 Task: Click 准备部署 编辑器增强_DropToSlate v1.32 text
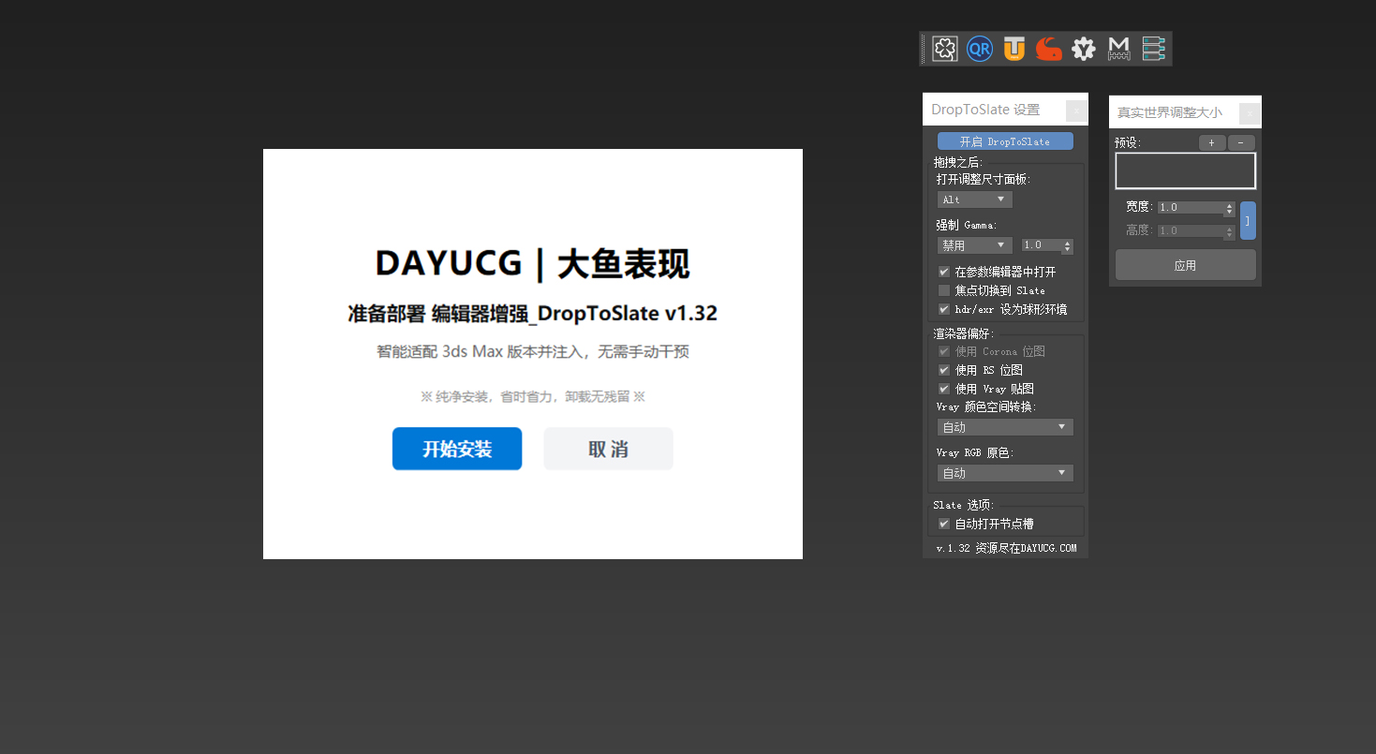(x=532, y=314)
